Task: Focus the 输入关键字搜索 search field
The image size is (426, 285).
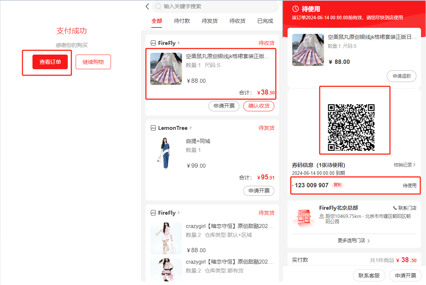Action: [x=215, y=6]
